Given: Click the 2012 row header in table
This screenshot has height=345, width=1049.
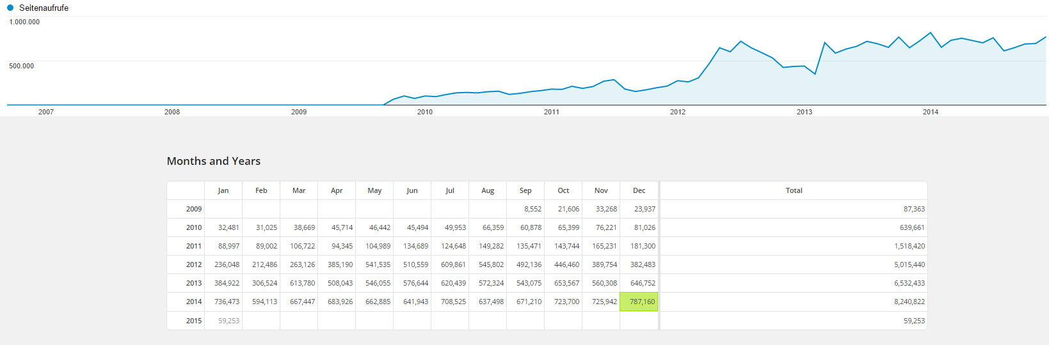Looking at the screenshot, I should coord(193,264).
